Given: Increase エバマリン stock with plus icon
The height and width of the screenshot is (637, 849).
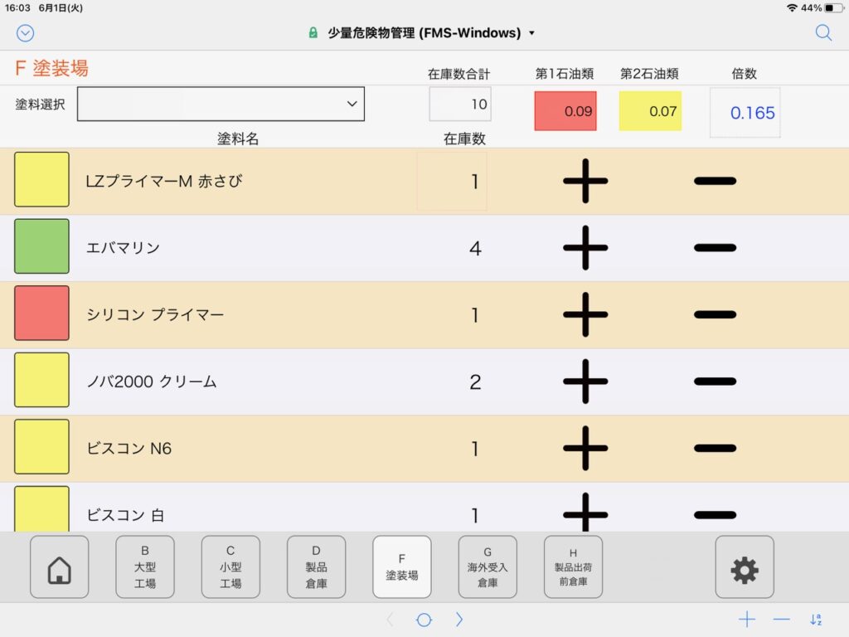Looking at the screenshot, I should (585, 247).
